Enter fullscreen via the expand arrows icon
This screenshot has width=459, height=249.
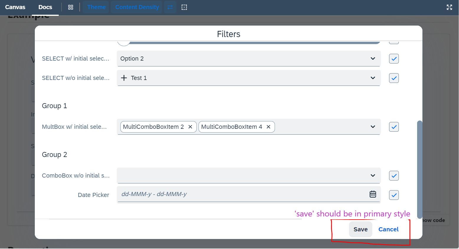pos(449,7)
